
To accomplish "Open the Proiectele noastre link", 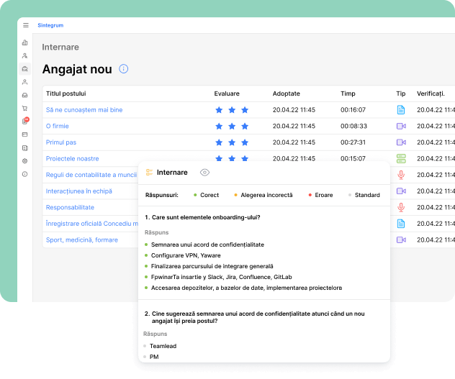I will click(72, 158).
